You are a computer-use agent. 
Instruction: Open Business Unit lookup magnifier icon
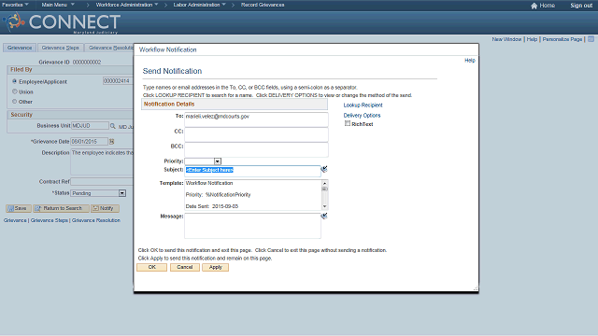(x=113, y=126)
